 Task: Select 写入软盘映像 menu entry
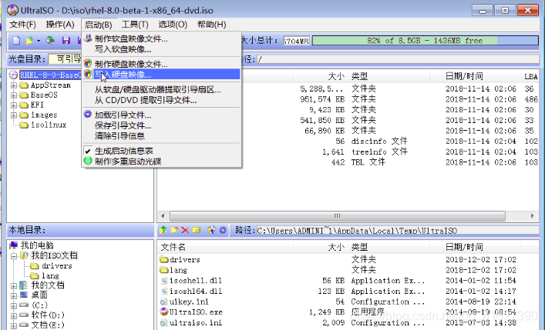click(162, 49)
